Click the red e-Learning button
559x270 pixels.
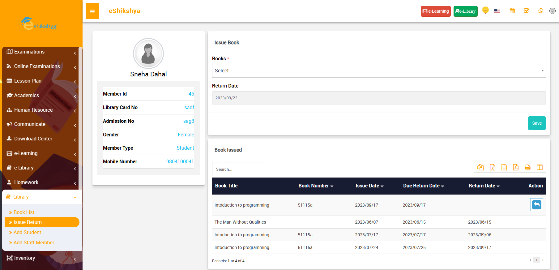[x=435, y=11]
